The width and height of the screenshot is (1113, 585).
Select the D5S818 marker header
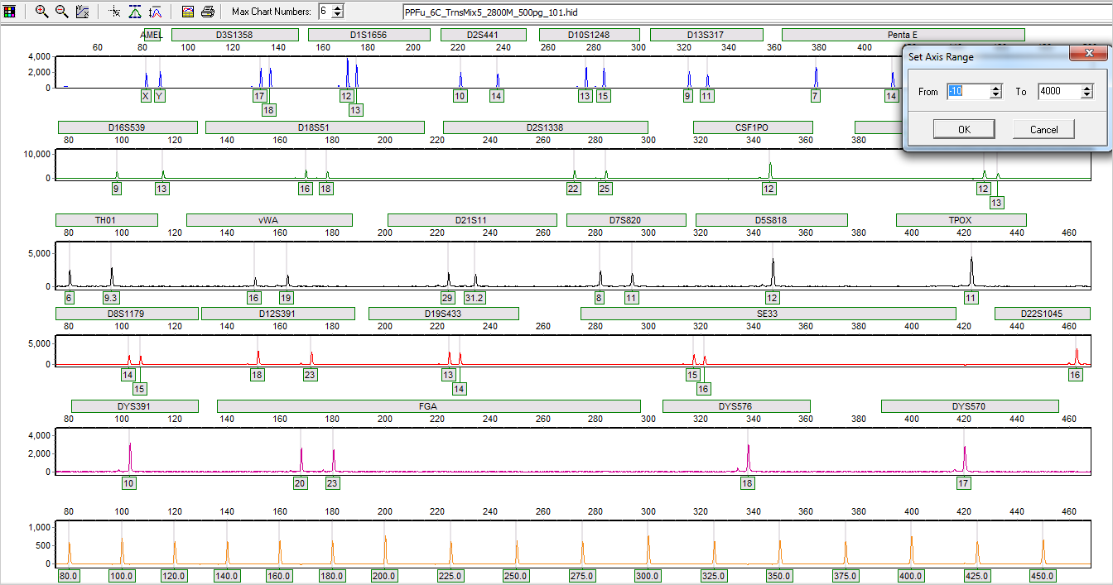pyautogui.click(x=771, y=220)
